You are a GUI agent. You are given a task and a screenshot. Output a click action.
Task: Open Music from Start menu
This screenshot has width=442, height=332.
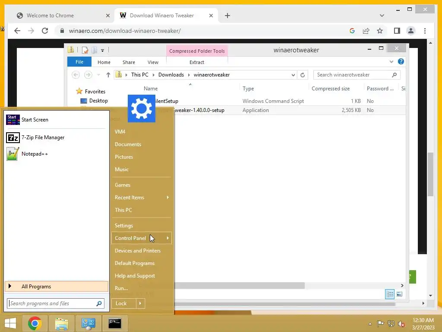click(121, 169)
